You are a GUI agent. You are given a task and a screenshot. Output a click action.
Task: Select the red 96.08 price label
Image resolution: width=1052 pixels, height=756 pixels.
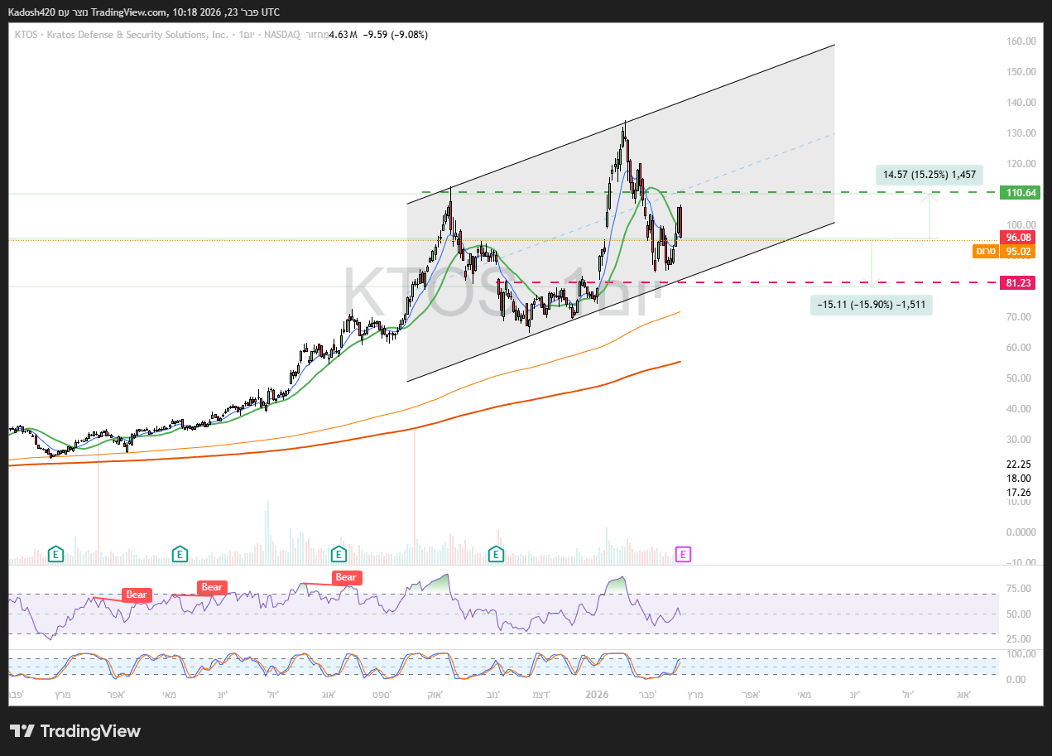pos(1019,237)
